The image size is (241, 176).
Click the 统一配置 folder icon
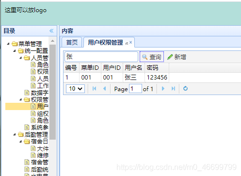21,51
